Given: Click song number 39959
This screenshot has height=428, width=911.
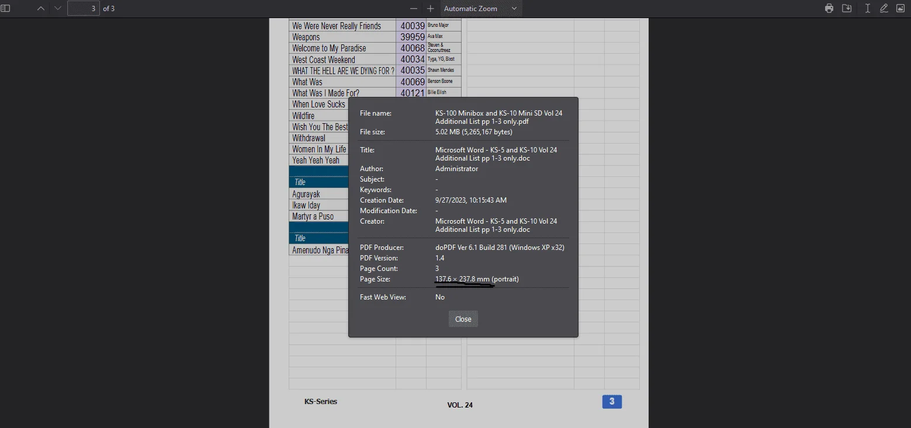Looking at the screenshot, I should [x=413, y=37].
